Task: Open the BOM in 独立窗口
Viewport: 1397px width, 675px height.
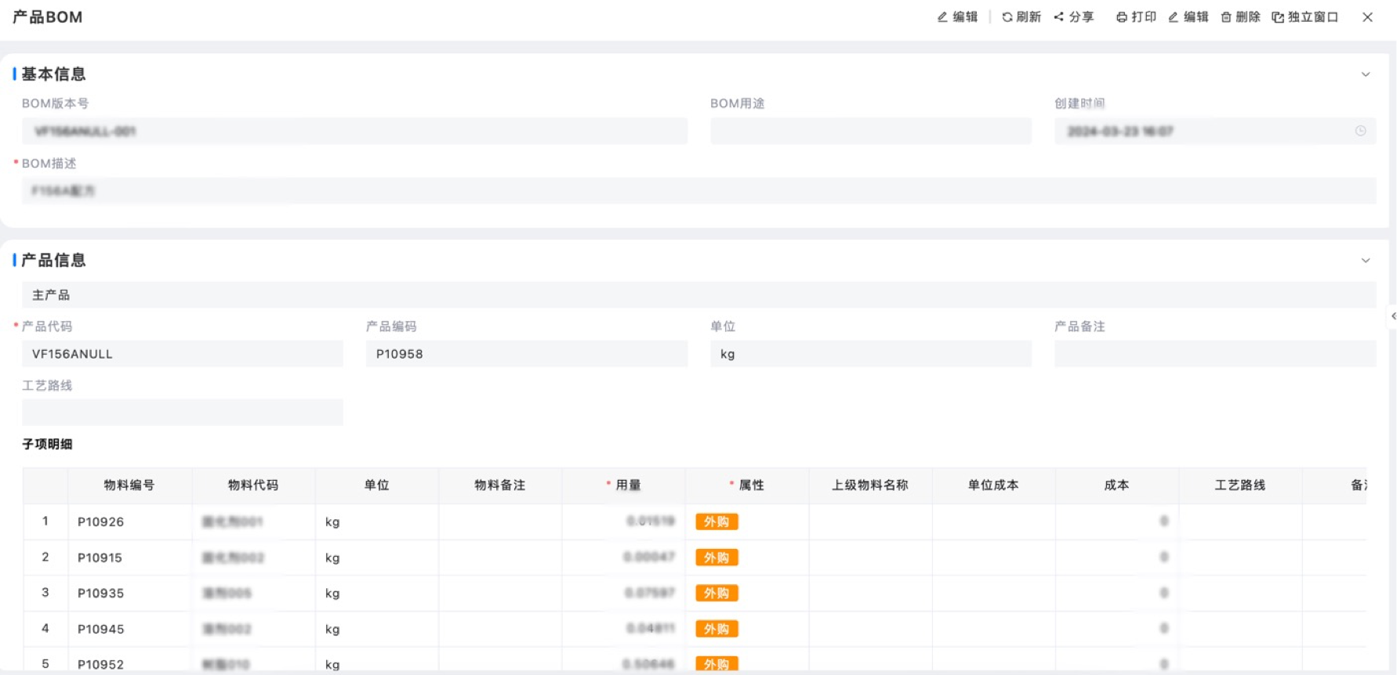Action: point(1304,17)
